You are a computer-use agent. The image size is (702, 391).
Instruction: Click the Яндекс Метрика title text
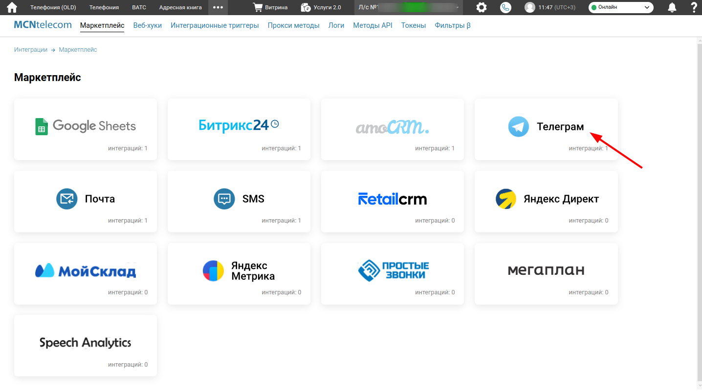click(253, 271)
